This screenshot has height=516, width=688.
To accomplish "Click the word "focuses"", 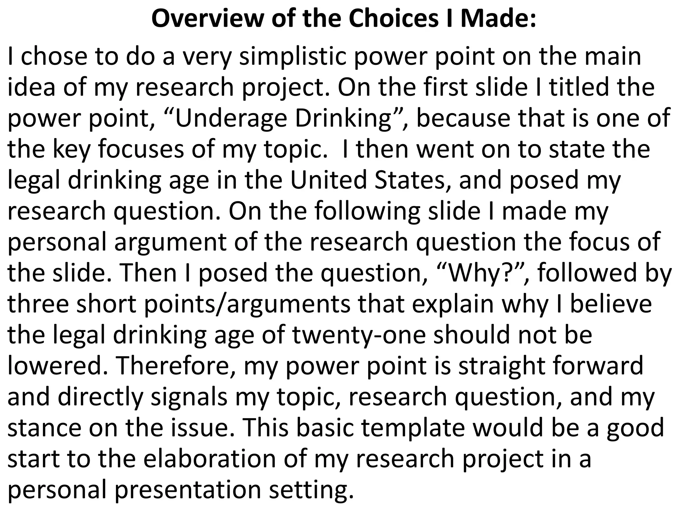I will tap(141, 149).
